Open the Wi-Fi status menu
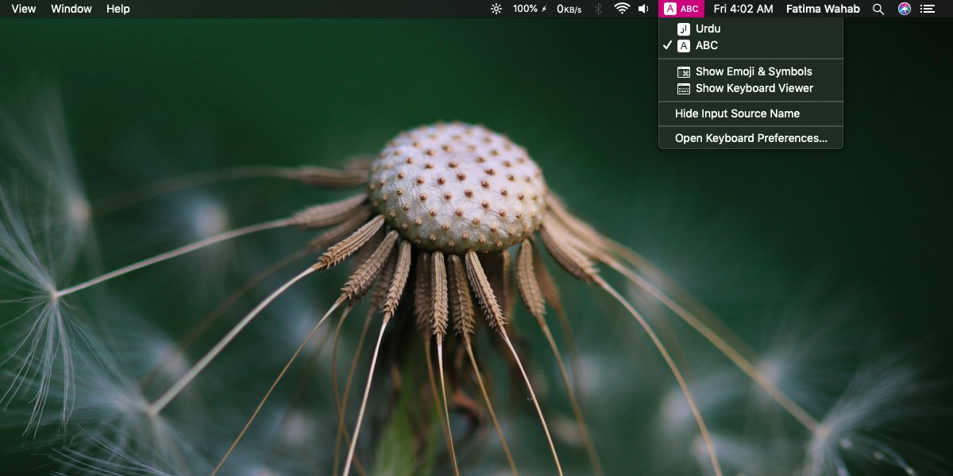The width and height of the screenshot is (953, 476). click(622, 9)
